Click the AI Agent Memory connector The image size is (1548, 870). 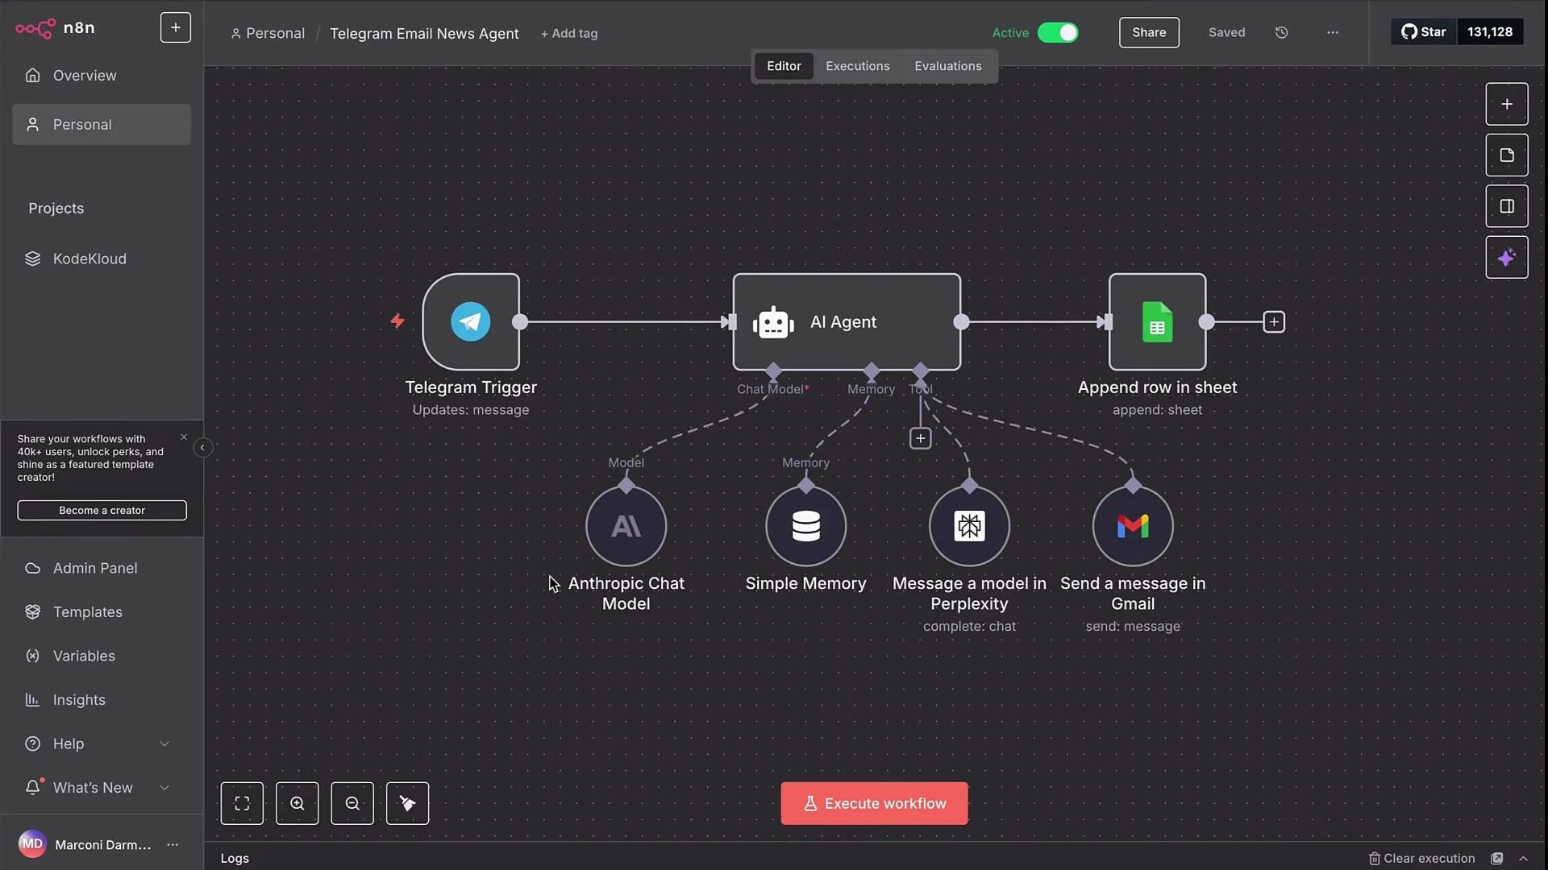[x=871, y=371]
